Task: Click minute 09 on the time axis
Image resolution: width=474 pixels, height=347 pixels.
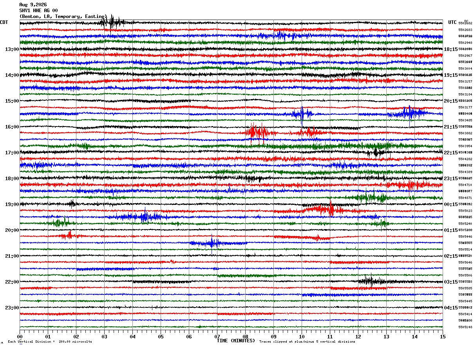Action: pos(273,336)
